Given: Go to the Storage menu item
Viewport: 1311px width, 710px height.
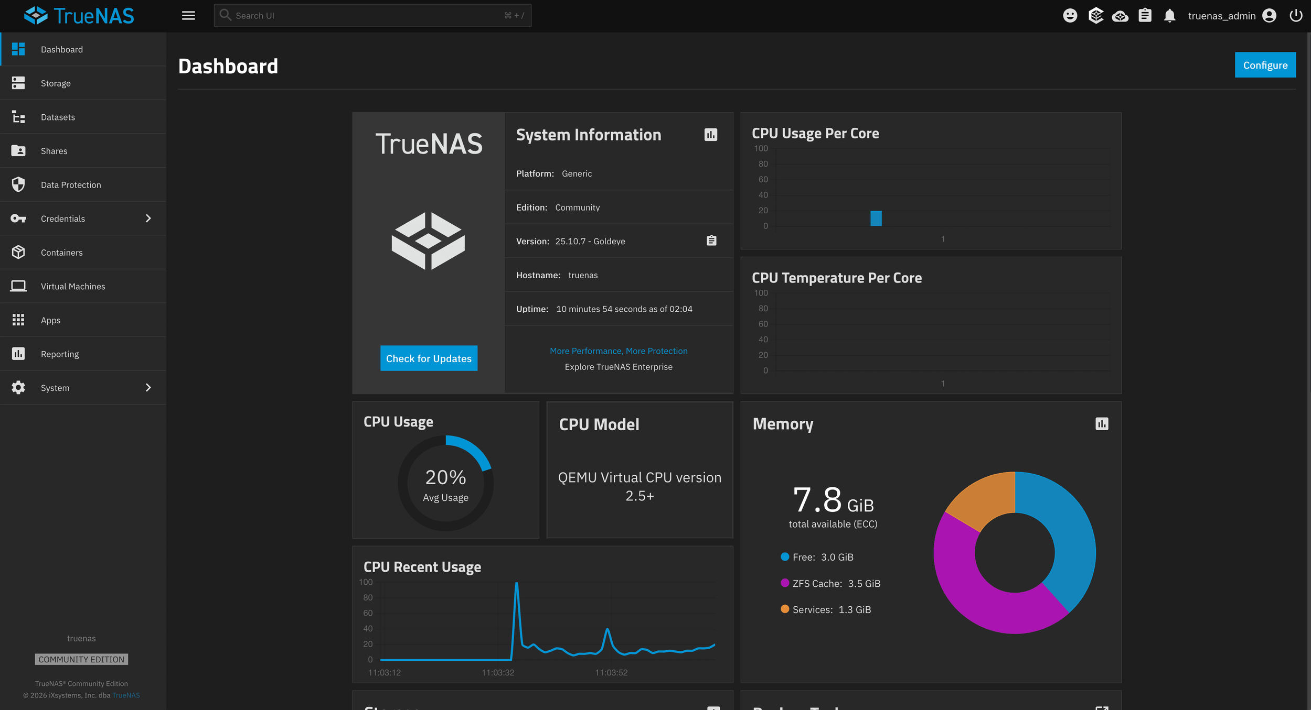Looking at the screenshot, I should click(83, 83).
